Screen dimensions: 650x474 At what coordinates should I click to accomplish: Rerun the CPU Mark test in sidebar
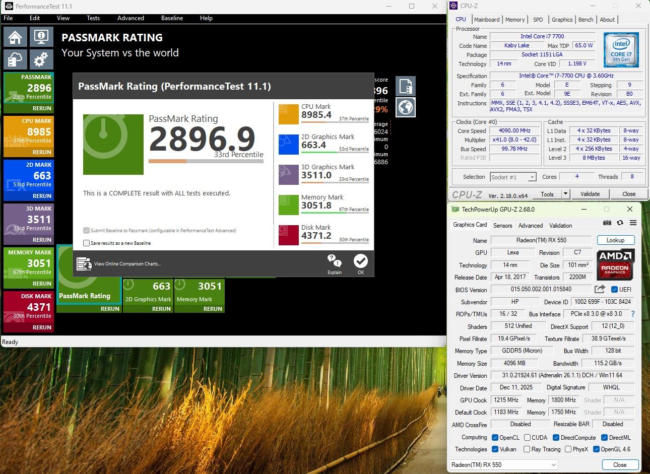[42, 152]
